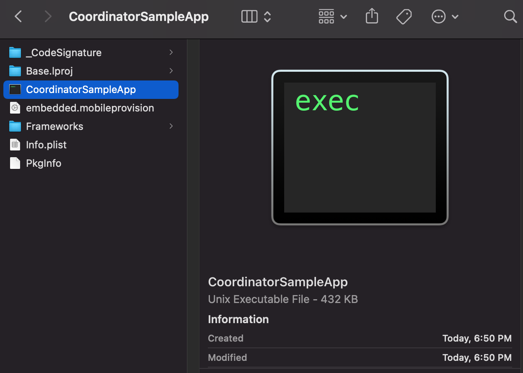Click the Forward navigation arrow
This screenshot has width=523, height=373.
(x=48, y=17)
